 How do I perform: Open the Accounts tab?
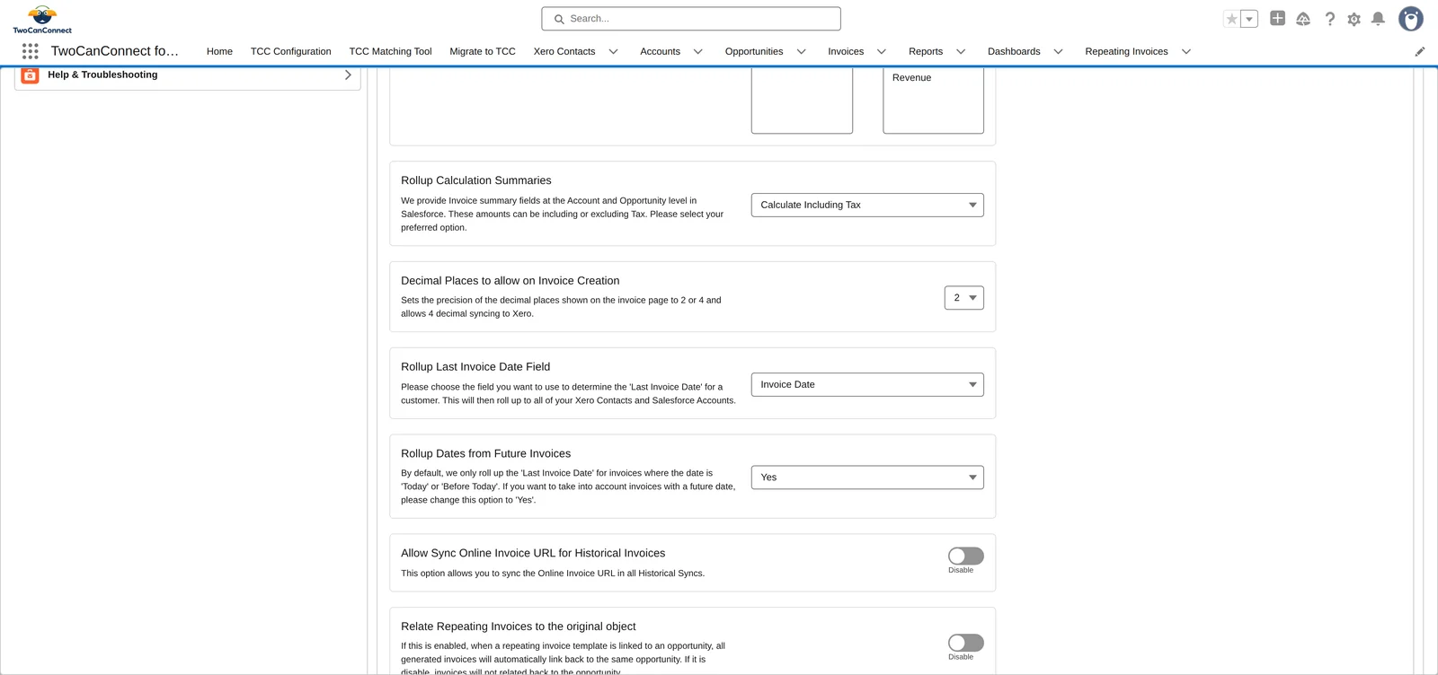tap(660, 51)
